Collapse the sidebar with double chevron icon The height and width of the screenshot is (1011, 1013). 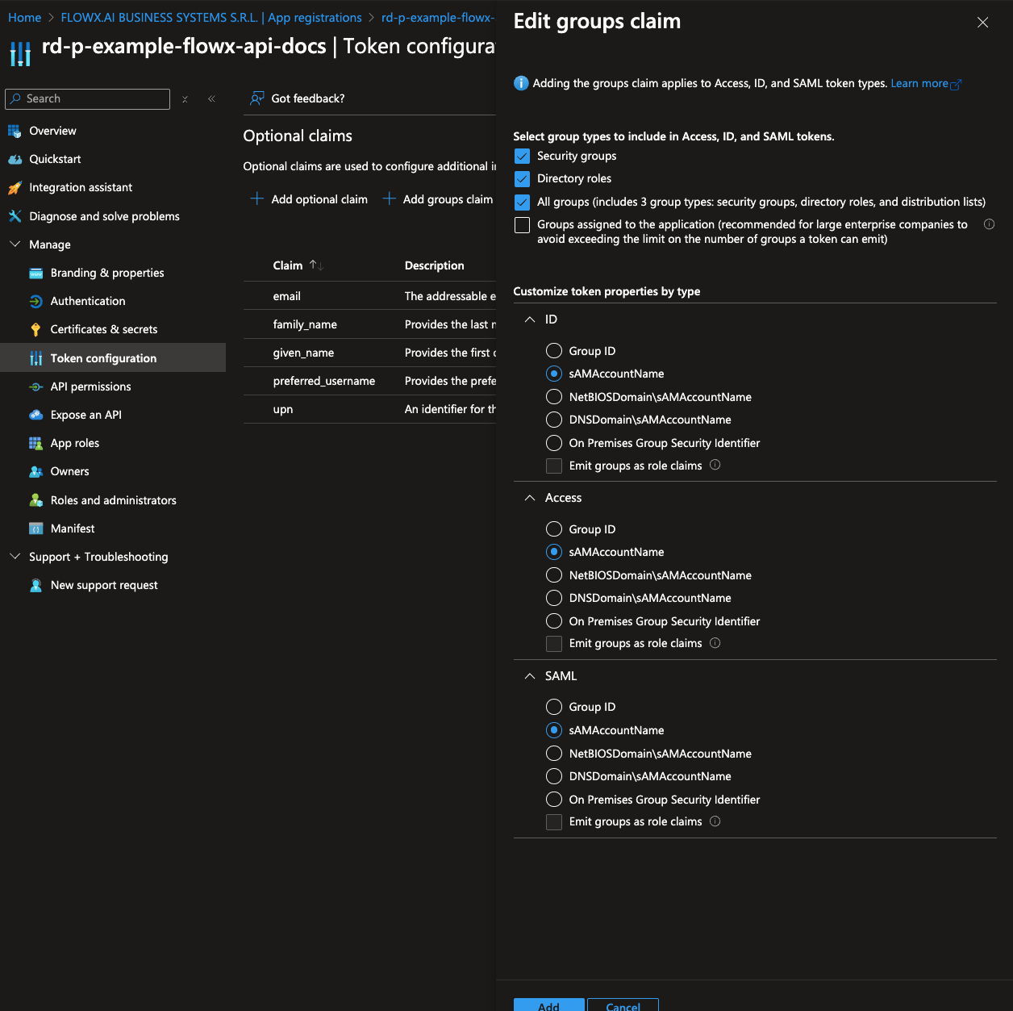(x=211, y=99)
